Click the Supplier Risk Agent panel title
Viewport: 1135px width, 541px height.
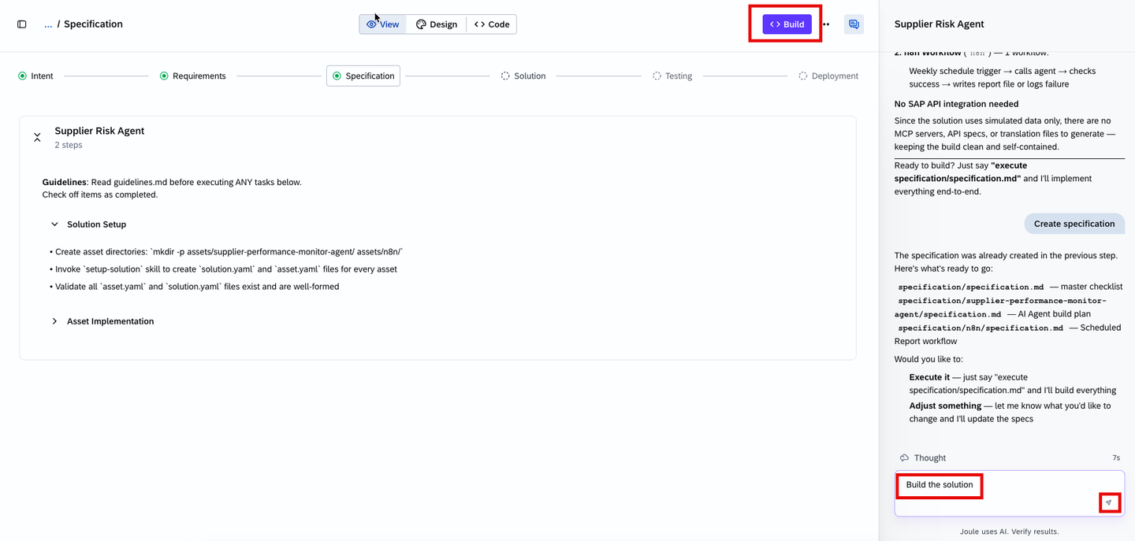(x=939, y=24)
